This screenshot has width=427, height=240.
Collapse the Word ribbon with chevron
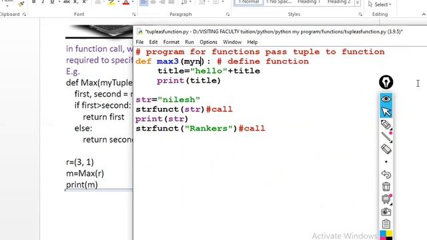pos(424,14)
